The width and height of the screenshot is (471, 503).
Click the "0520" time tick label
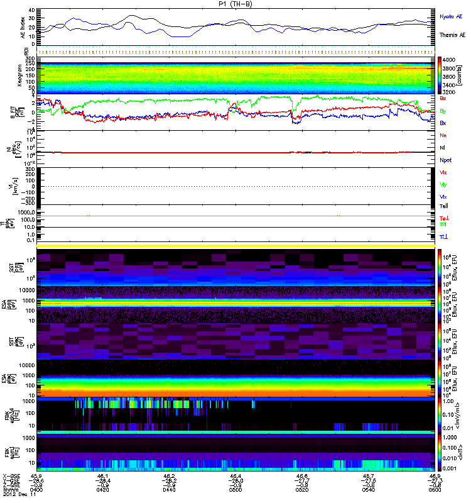302,490
